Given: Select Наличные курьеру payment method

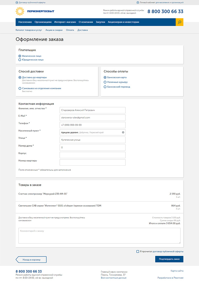Looking at the screenshot, I should pos(105,82).
